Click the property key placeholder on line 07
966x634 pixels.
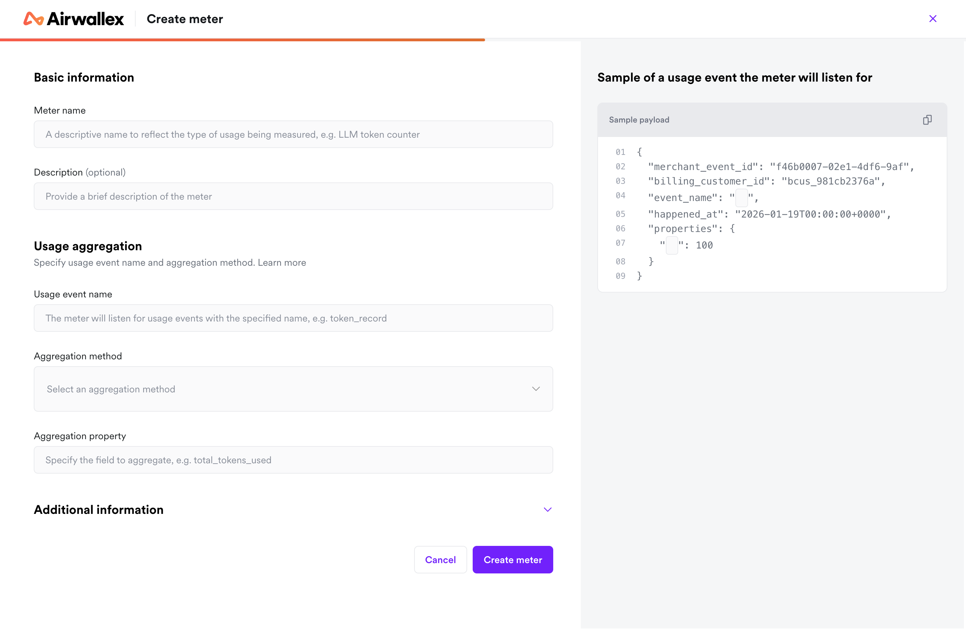(x=672, y=245)
